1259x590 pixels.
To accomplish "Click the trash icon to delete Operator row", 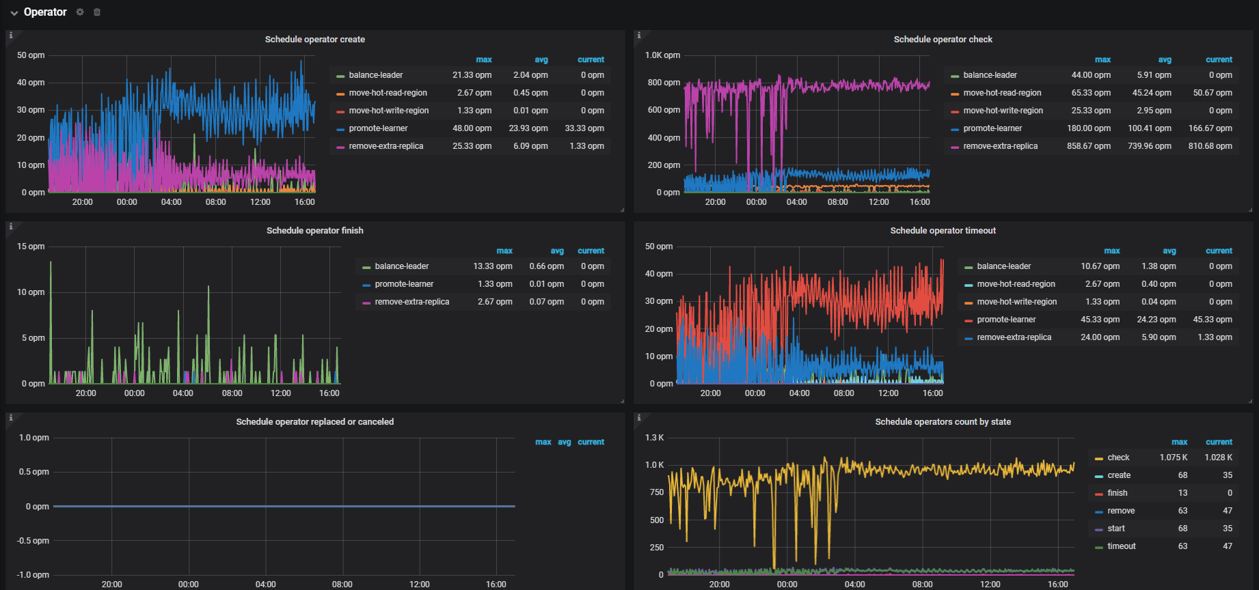I will pos(97,12).
